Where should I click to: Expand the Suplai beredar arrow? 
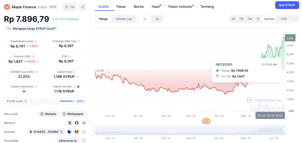point(77,91)
